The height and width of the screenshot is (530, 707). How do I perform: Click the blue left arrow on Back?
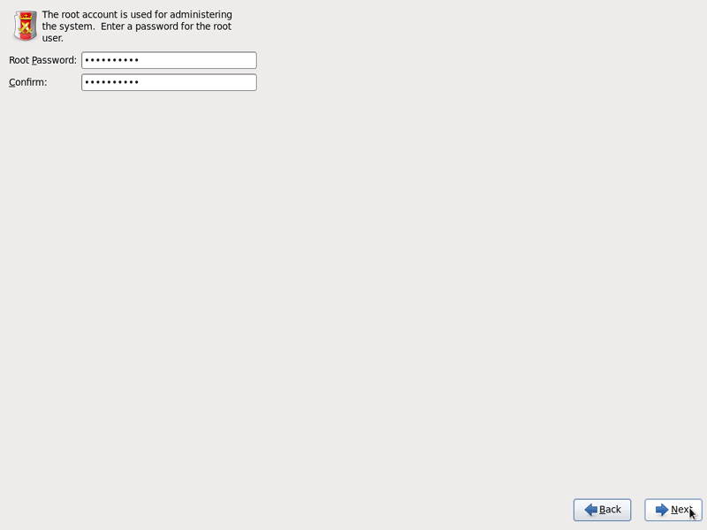(x=590, y=510)
